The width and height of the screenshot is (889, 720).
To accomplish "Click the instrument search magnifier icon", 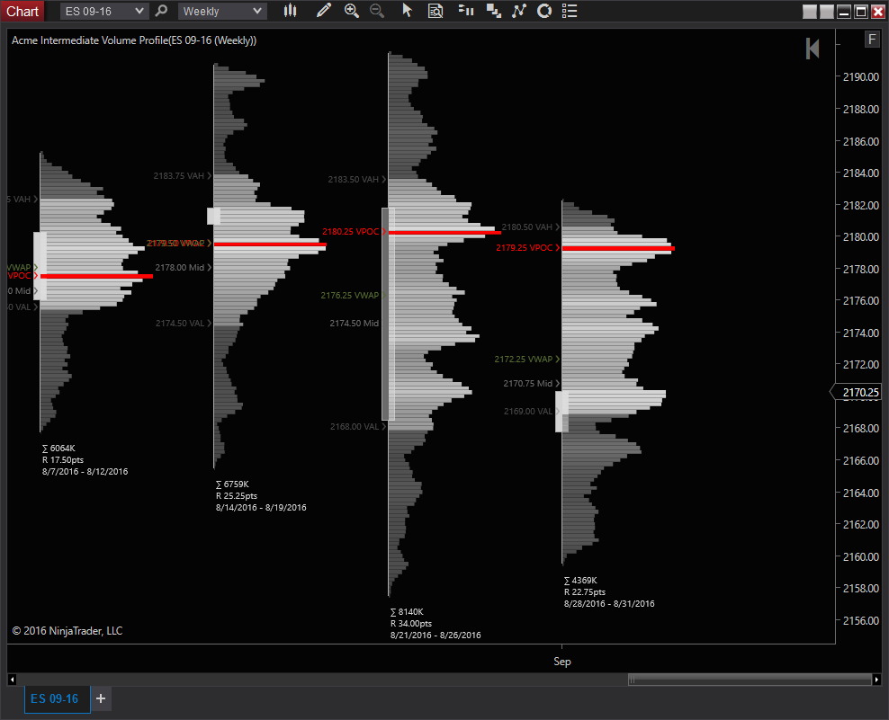I will (162, 11).
